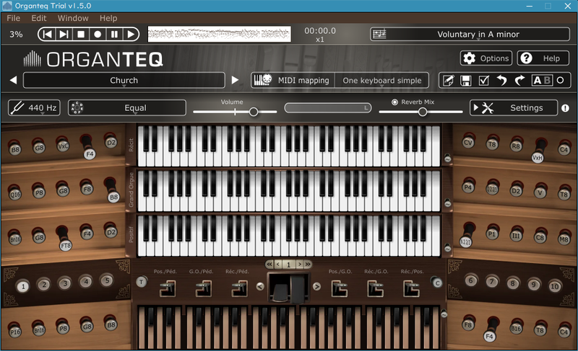The height and width of the screenshot is (351, 578).
Task: Click the Volume slider handle
Action: 254,112
